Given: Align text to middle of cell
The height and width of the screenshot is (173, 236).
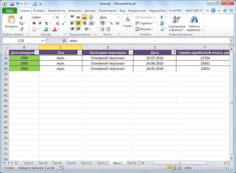Looking at the screenshot, I should pyautogui.click(x=78, y=17).
